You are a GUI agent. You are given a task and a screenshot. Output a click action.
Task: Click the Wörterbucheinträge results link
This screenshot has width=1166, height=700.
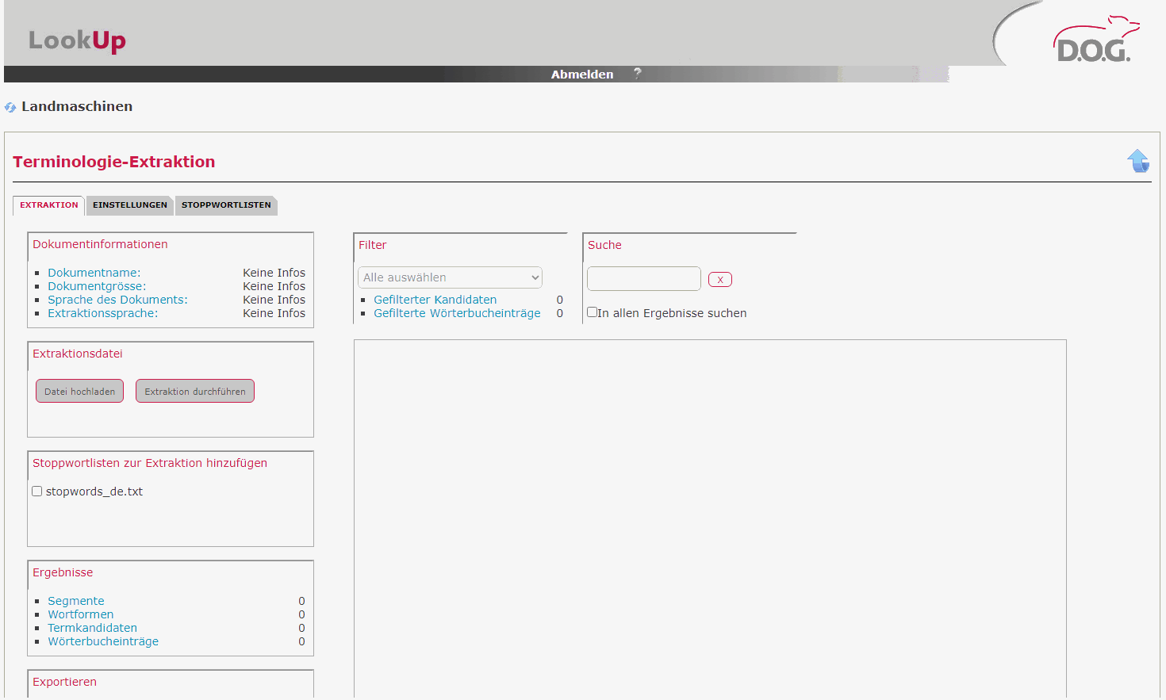point(103,641)
